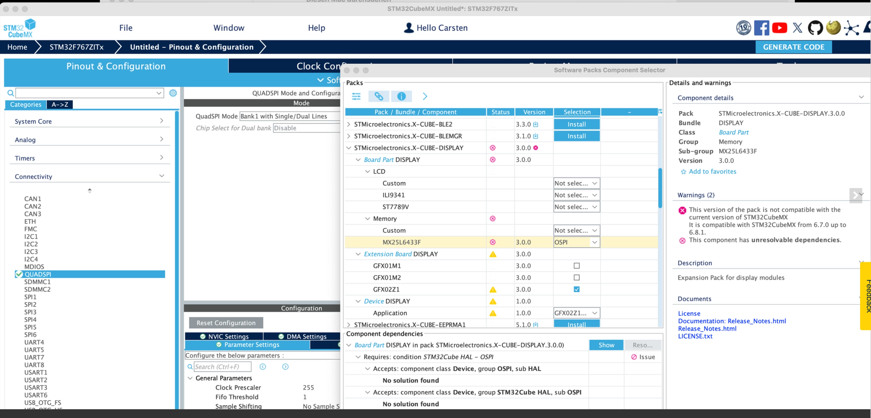Screen dimensions: 871x418
Task: Collapse the Extension Board DISPLAY bundle
Action: tap(358, 254)
